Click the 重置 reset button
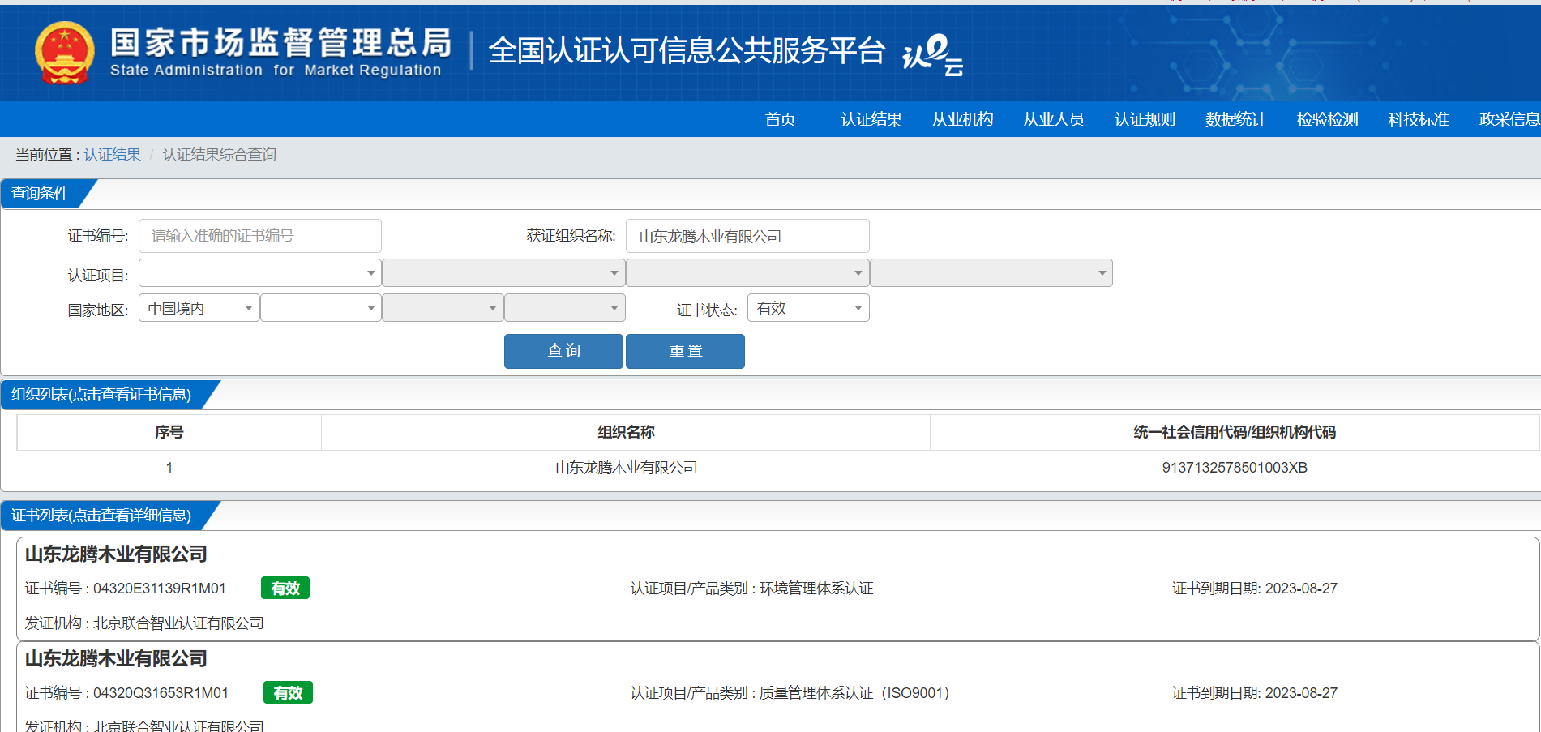1541x732 pixels. pos(685,351)
